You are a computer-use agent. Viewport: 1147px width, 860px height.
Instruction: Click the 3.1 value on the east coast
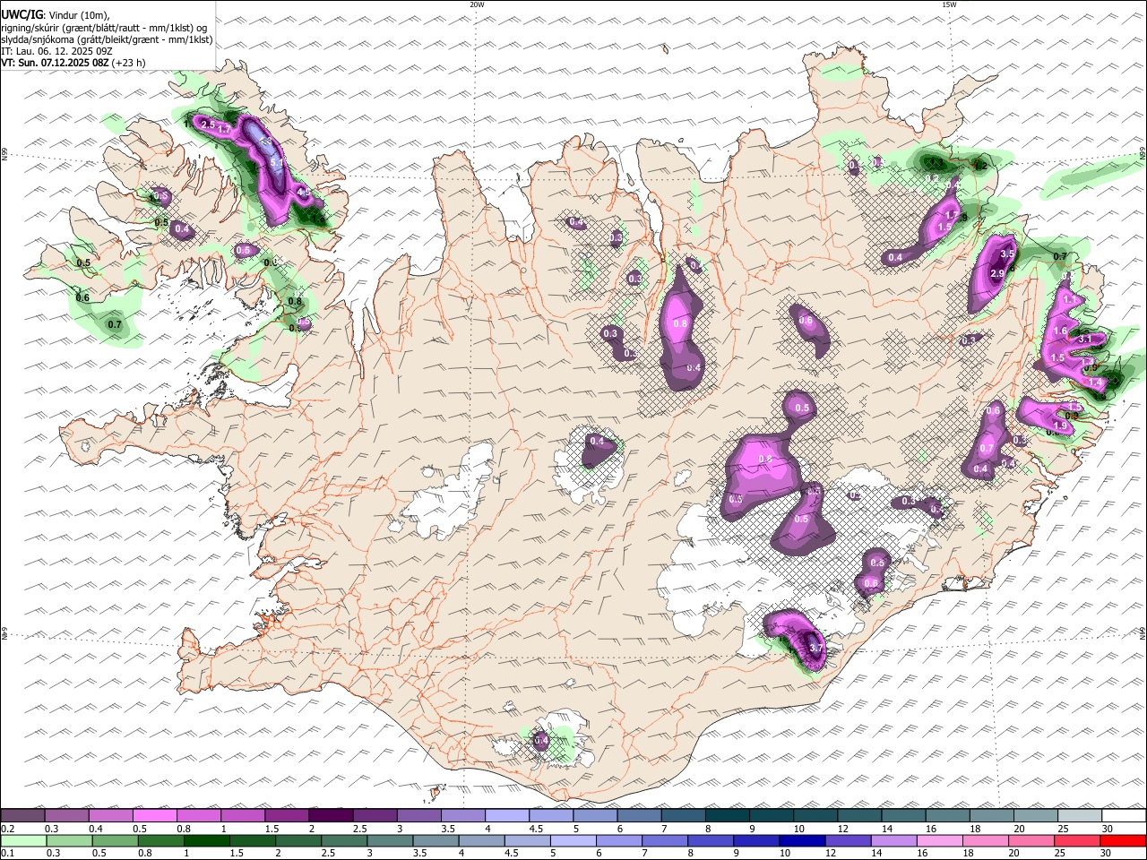[1084, 340]
